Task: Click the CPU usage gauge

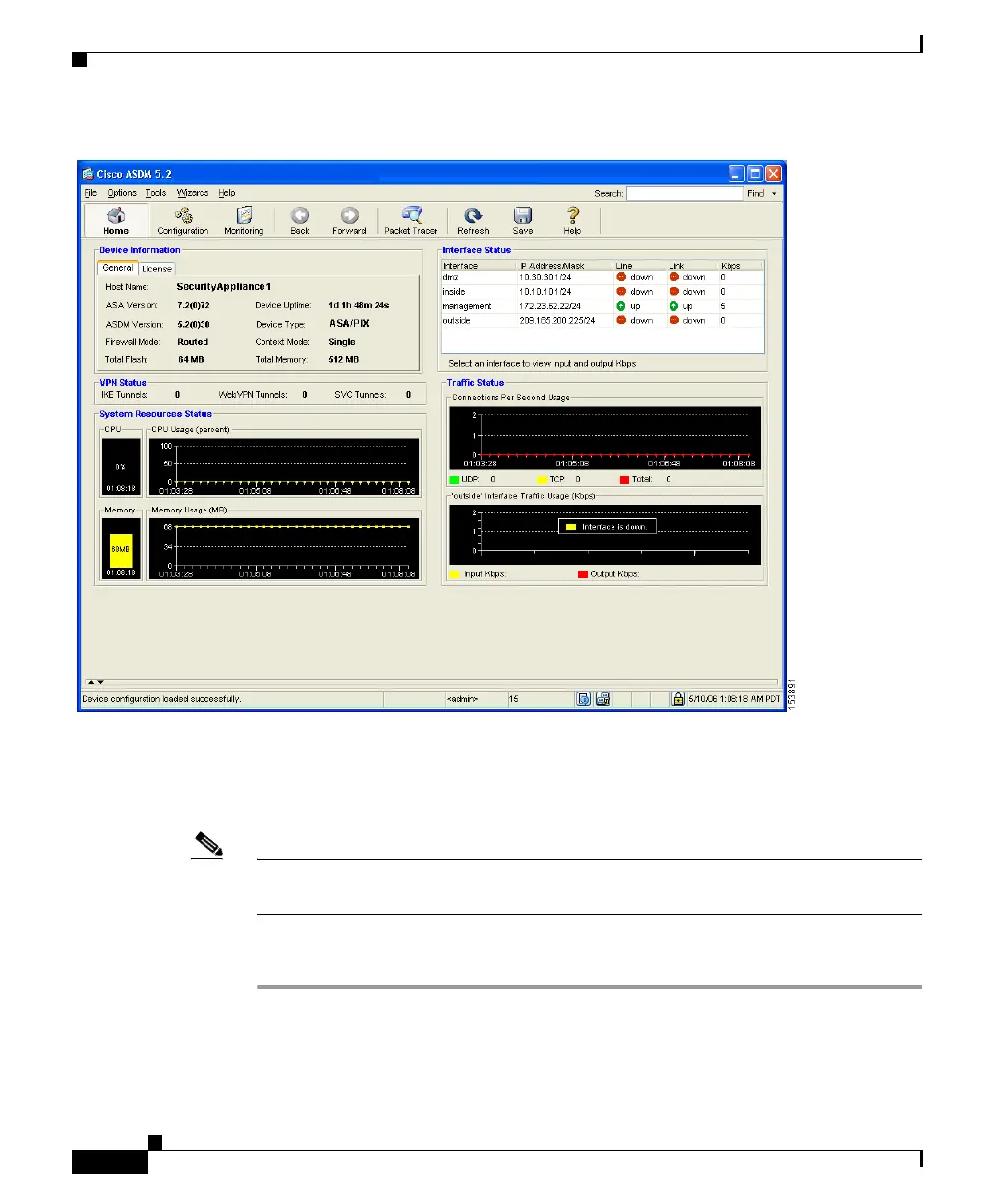Action: point(121,465)
